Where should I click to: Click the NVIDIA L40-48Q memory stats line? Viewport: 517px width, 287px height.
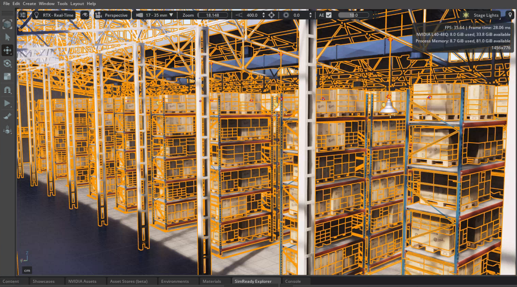[x=463, y=34]
